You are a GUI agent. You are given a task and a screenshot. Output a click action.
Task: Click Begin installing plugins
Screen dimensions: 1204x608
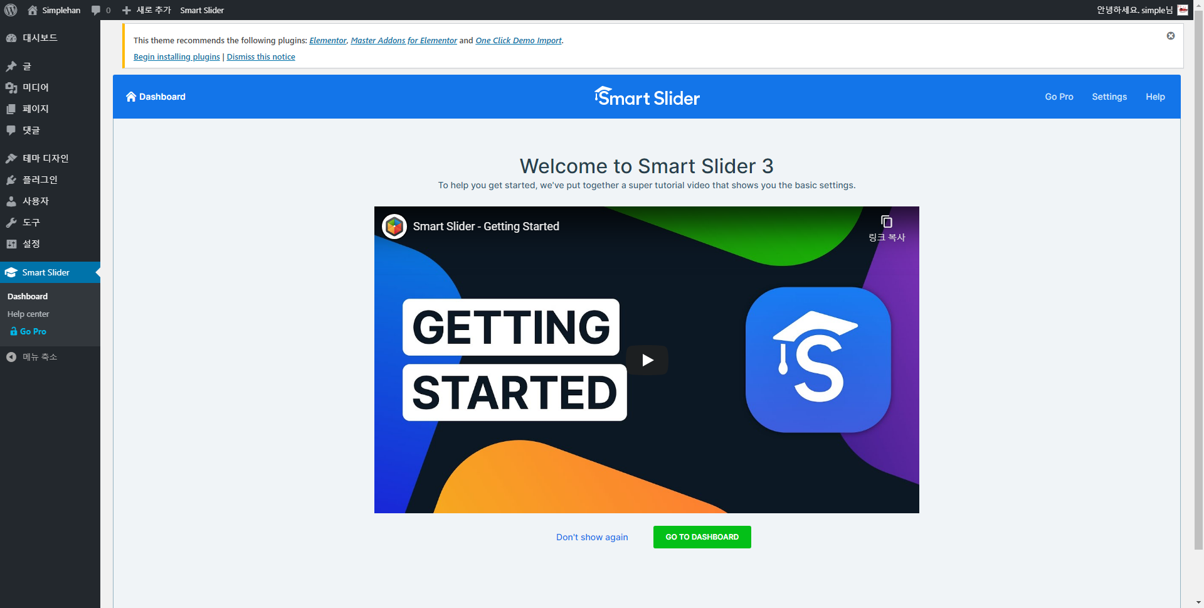coord(177,56)
